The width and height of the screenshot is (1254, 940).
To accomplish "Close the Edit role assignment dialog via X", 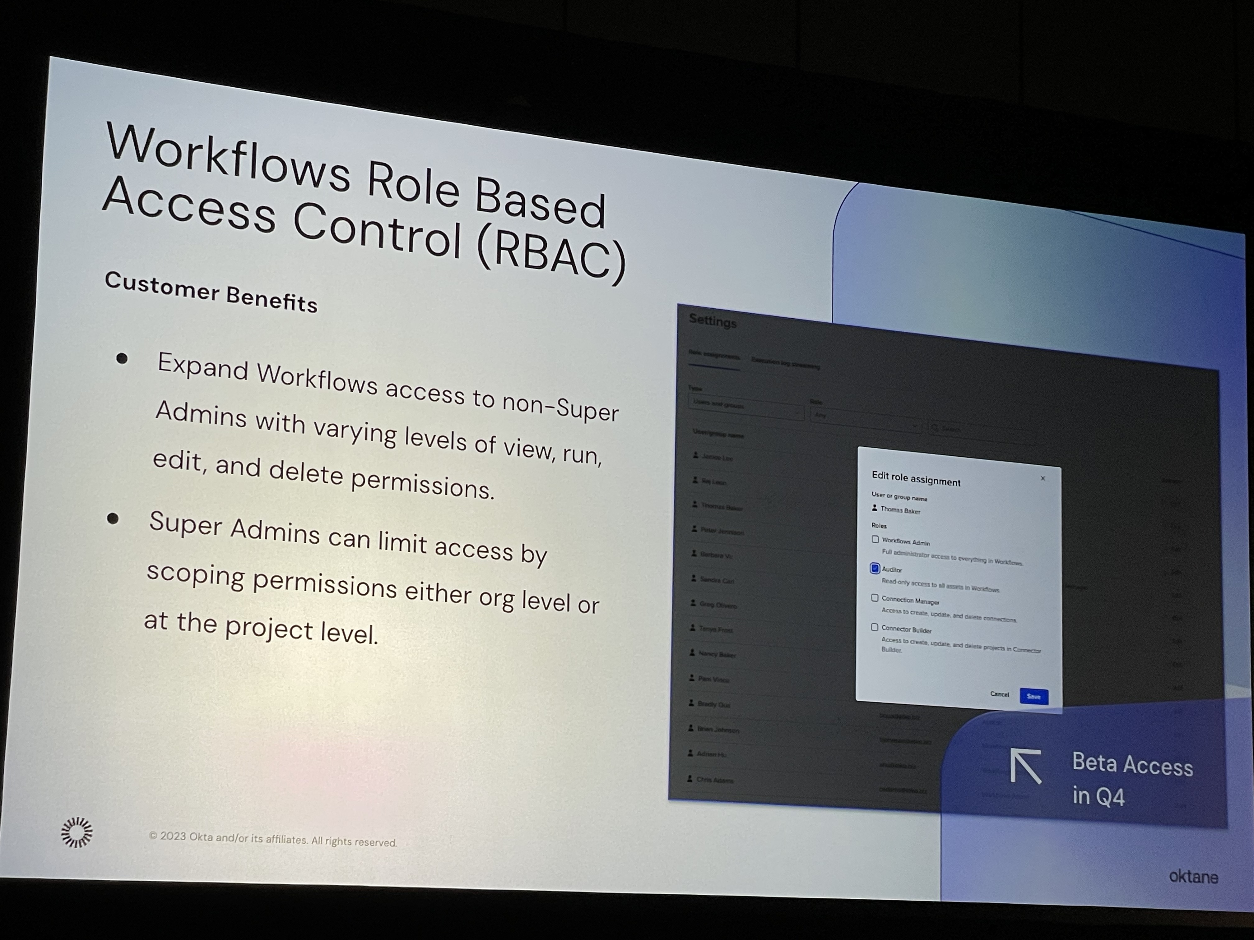I will [1043, 478].
